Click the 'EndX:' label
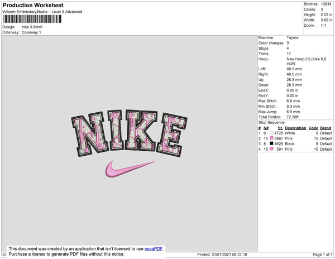 coord(264,90)
